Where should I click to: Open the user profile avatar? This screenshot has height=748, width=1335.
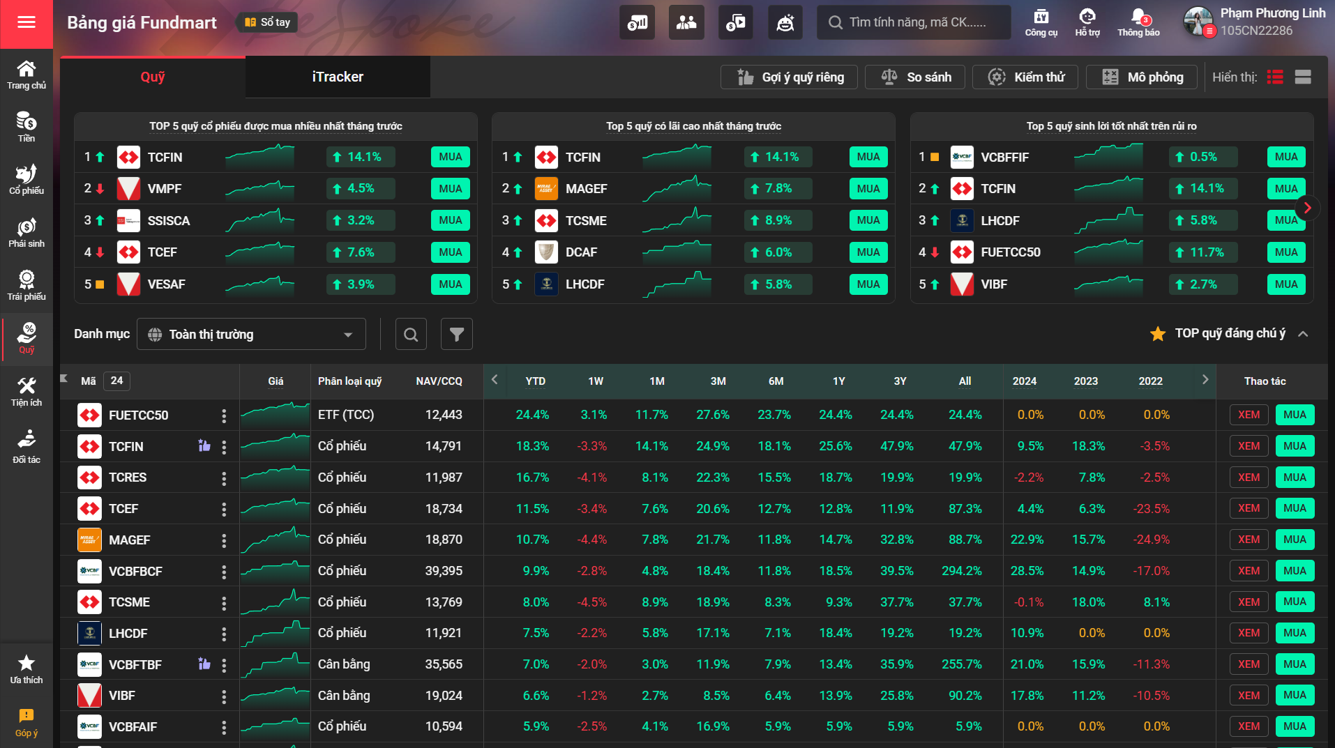point(1198,22)
